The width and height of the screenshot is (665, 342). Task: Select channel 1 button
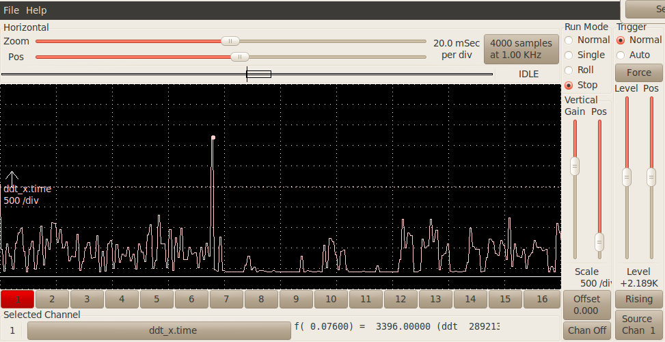point(18,300)
